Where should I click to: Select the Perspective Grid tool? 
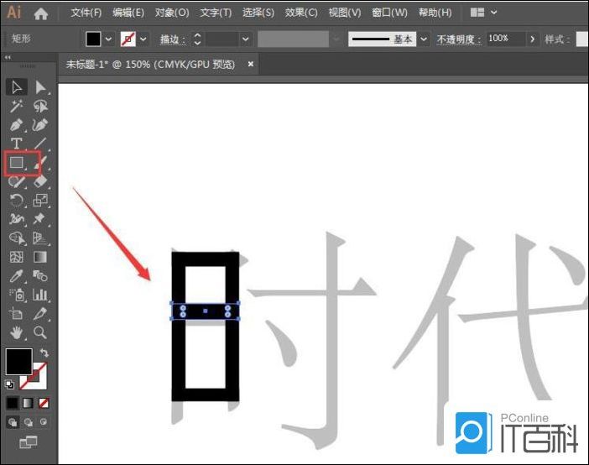(x=40, y=238)
